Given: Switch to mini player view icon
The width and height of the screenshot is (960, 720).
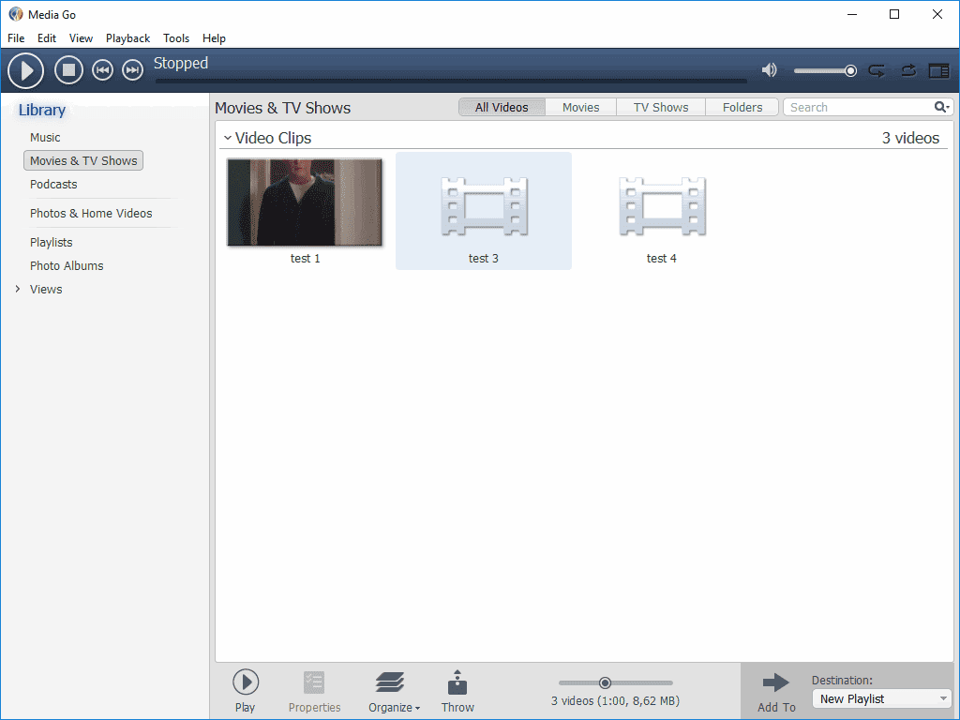Looking at the screenshot, I should coord(938,71).
